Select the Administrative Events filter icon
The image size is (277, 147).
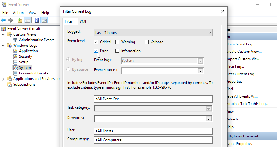click(x=15, y=40)
